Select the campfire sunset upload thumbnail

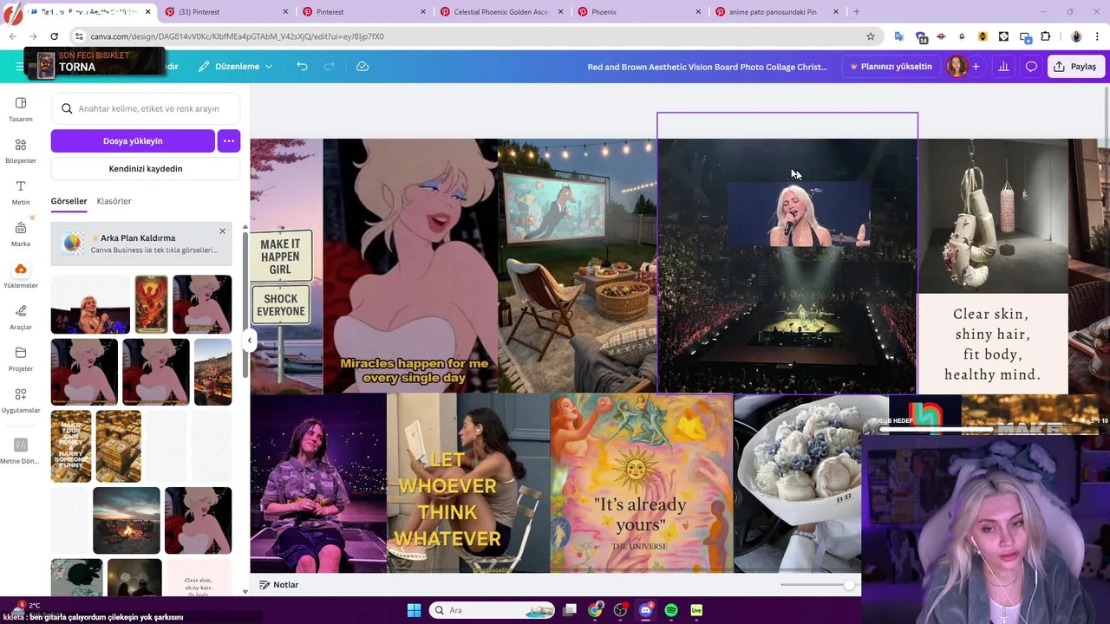tap(127, 520)
